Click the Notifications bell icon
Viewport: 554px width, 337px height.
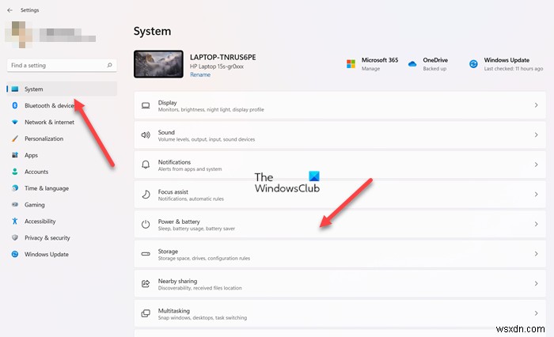[x=146, y=165]
